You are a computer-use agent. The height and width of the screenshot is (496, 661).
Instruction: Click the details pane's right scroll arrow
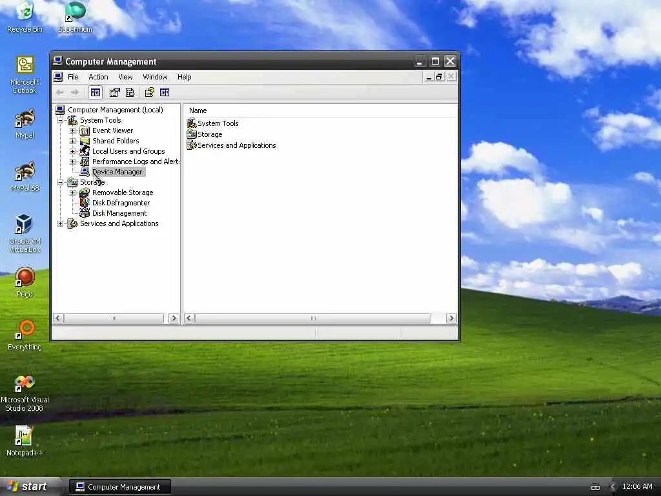(451, 318)
